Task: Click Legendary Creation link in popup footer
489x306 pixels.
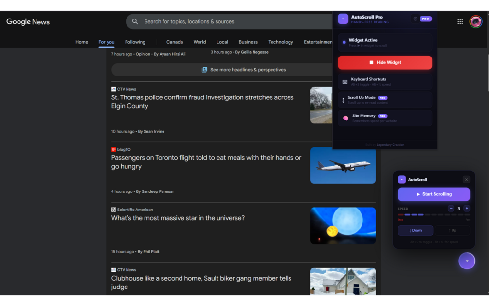Action: (x=390, y=145)
